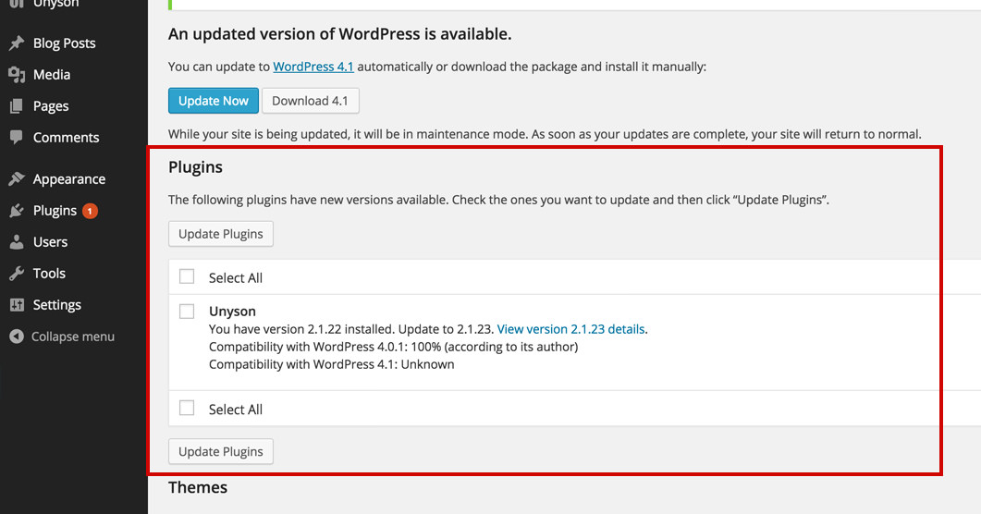Screen dimensions: 981x514
Task: Click 'Compatibility with WordPress 4.1: Unknown' text
Action: 332,364
